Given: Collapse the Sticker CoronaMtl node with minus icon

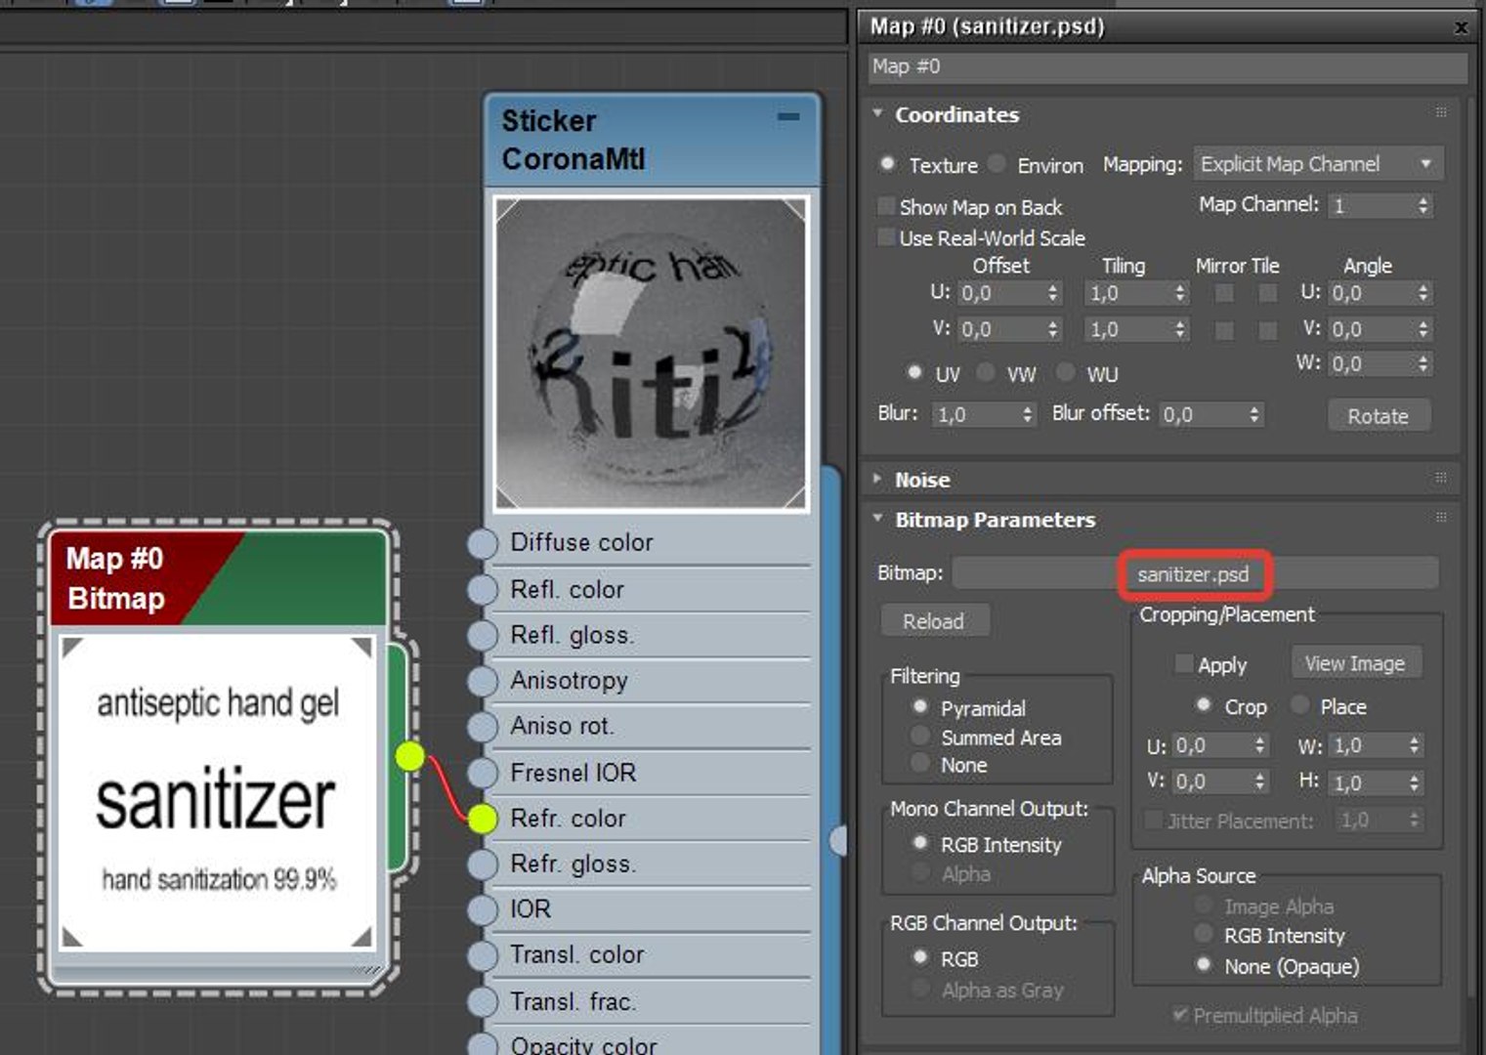Looking at the screenshot, I should point(788,116).
